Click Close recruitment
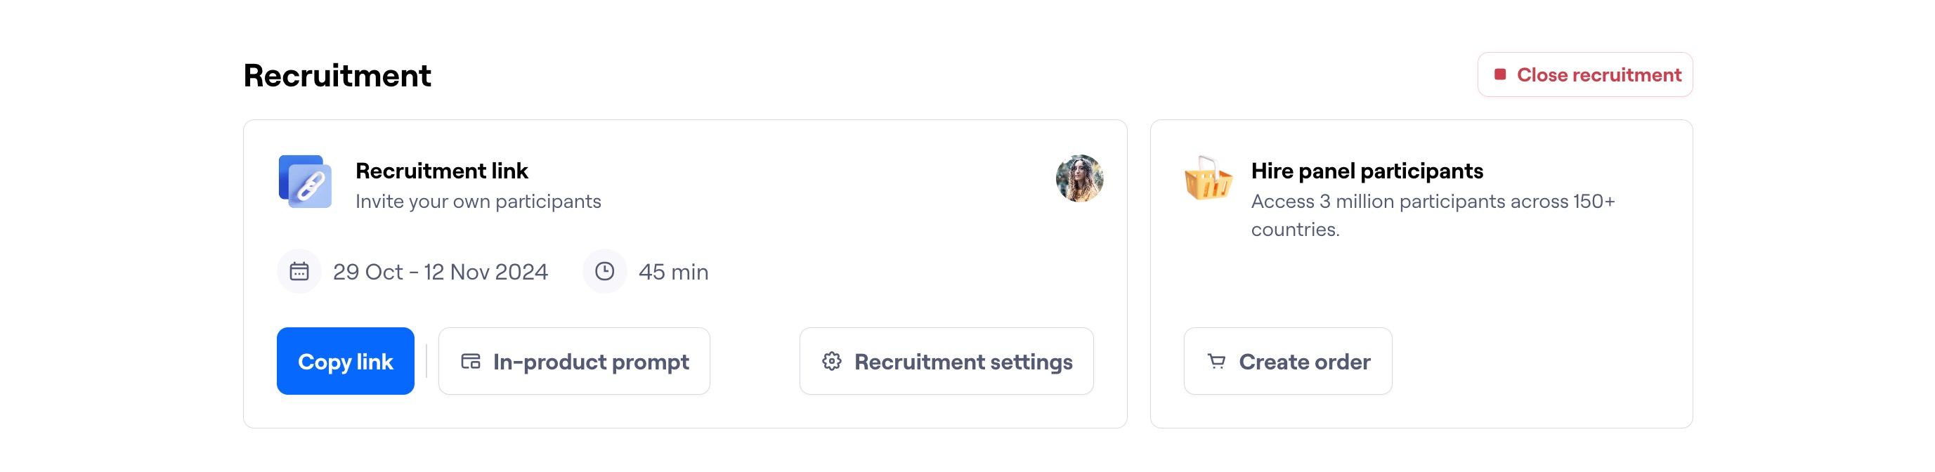 click(x=1585, y=74)
